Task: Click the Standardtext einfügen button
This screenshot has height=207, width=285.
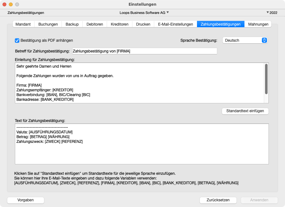Action: tap(245, 111)
